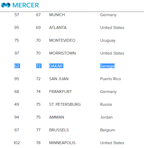Click the highlighted DAKAR city text
Image resolution: width=144 pixels, height=148 pixels.
click(x=56, y=66)
